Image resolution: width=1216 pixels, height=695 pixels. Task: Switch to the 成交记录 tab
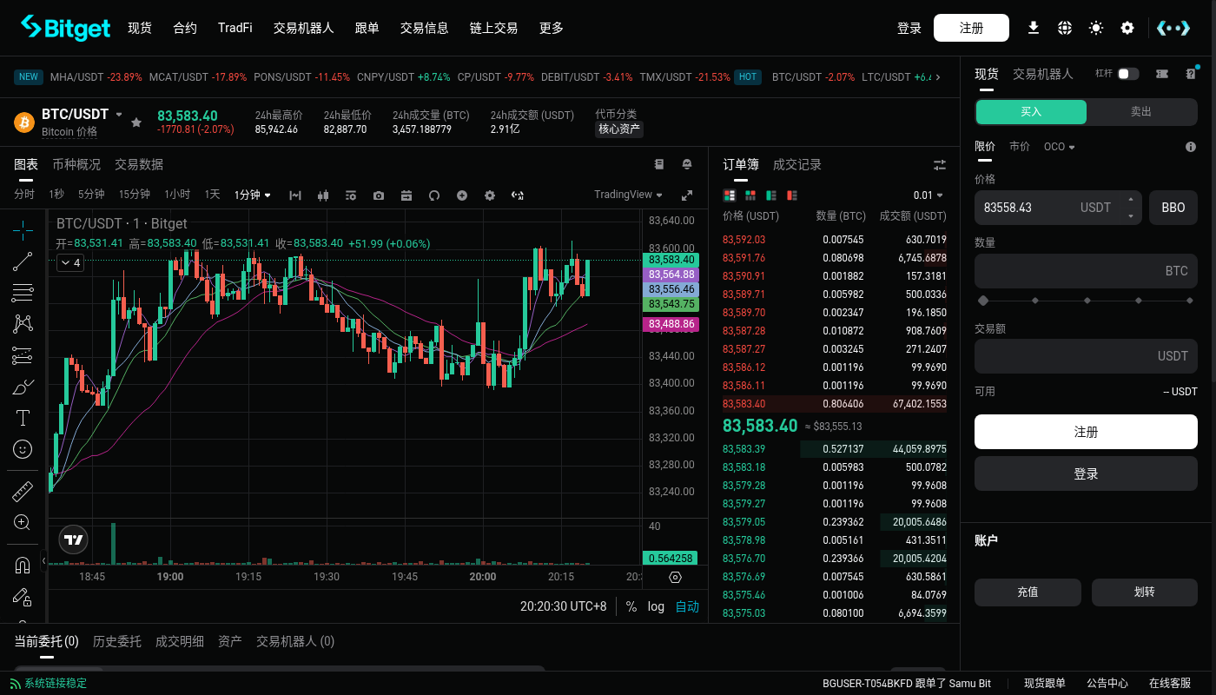coord(797,164)
